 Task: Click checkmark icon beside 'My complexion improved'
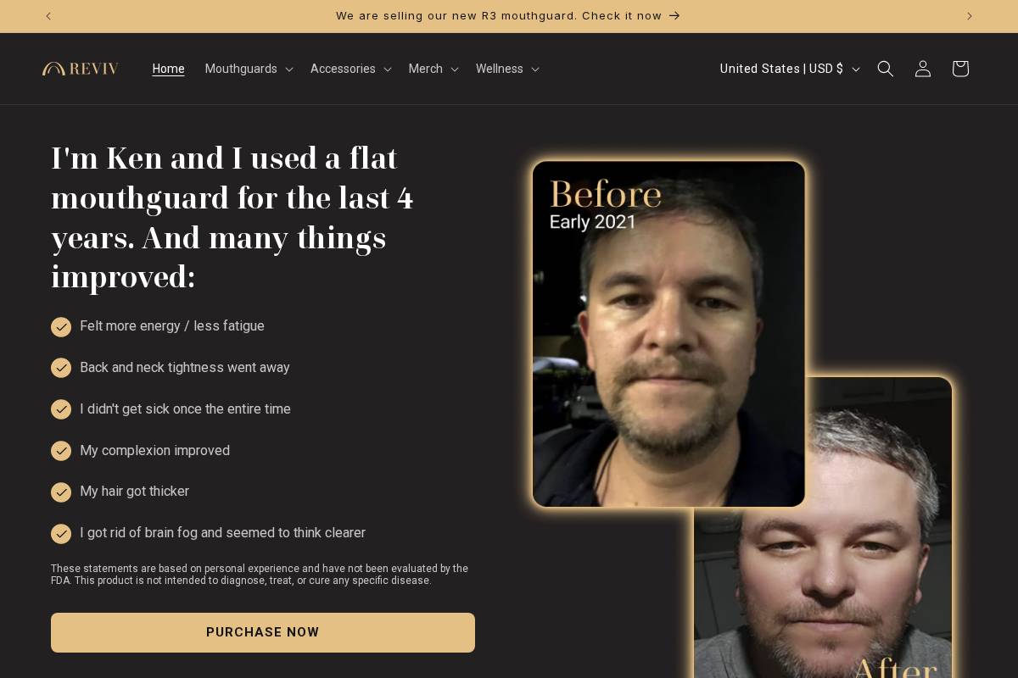coord(61,451)
